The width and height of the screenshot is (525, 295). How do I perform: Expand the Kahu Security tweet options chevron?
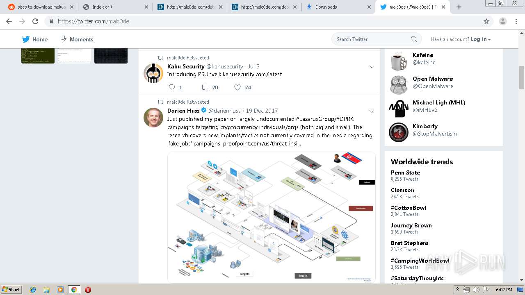(x=372, y=67)
